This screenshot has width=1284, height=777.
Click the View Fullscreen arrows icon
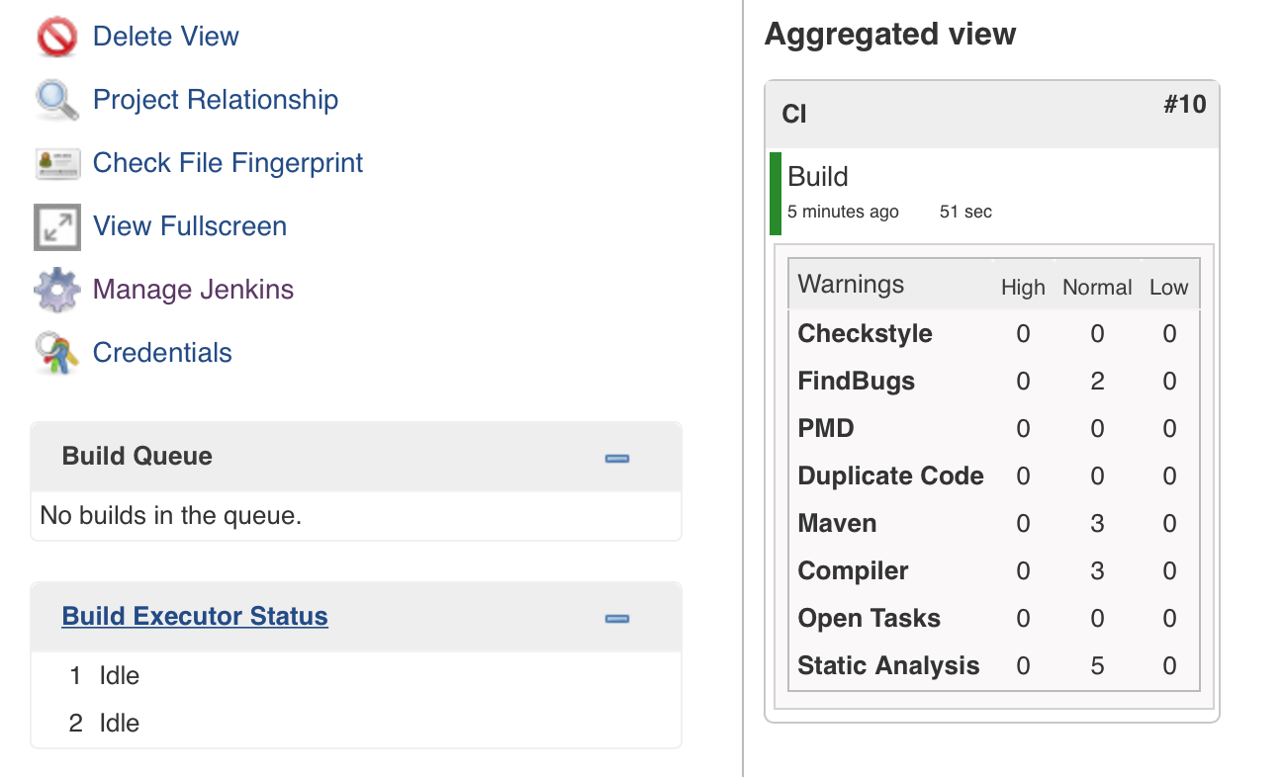pos(56,227)
